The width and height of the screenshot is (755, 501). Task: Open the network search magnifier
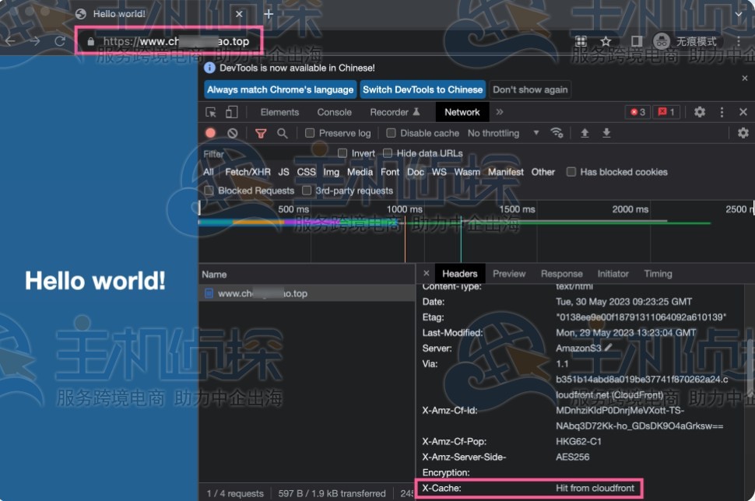click(283, 133)
